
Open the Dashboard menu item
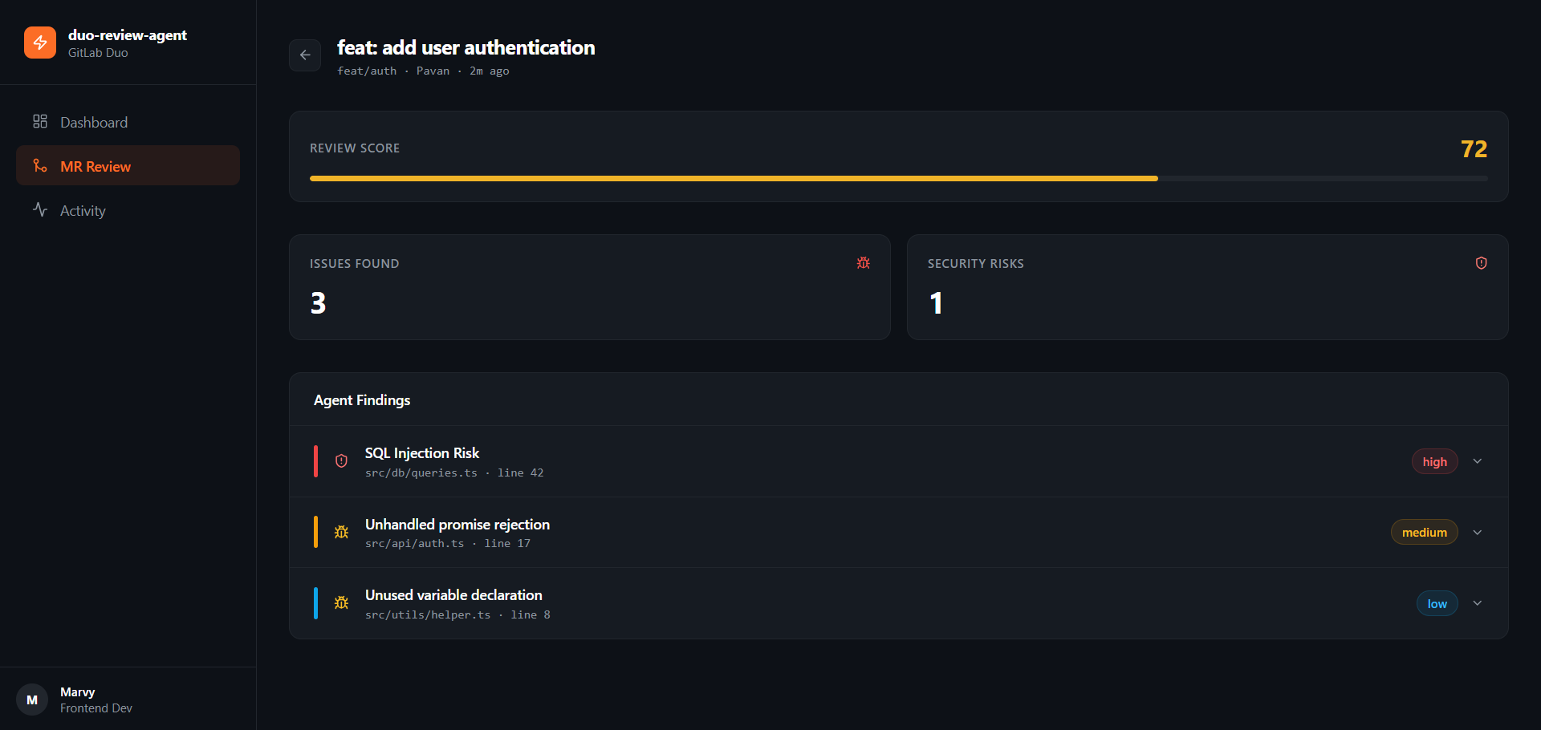[x=128, y=122]
